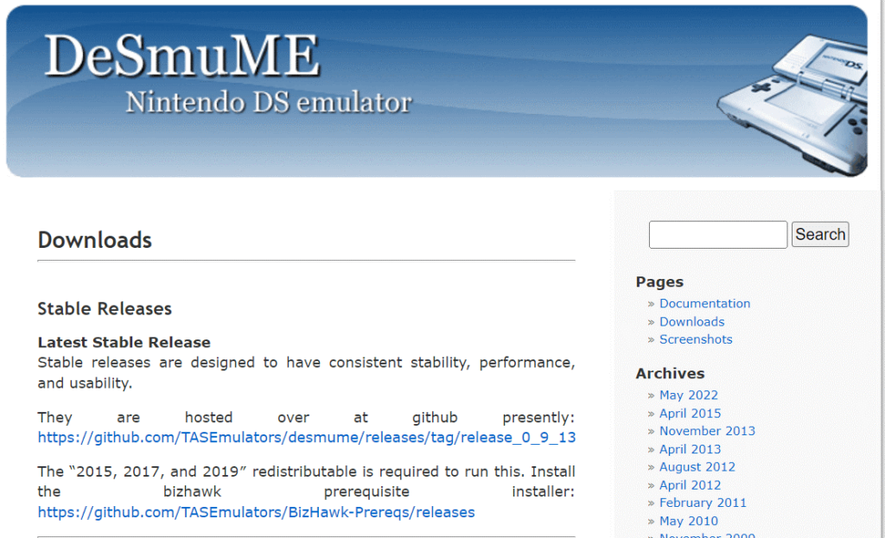Open the May 2022 archive
This screenshot has height=538, width=885.
coord(689,396)
